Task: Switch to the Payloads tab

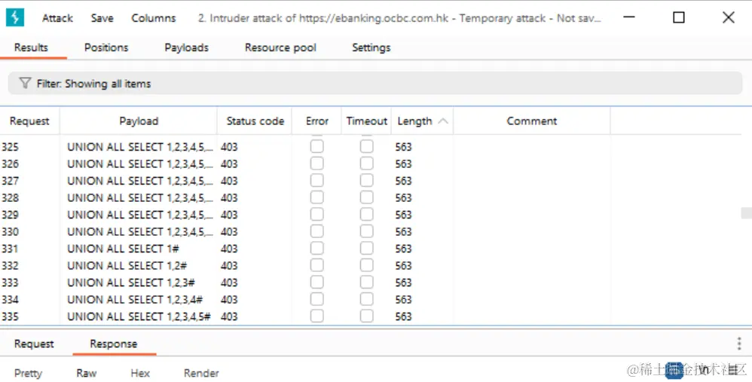Action: coord(187,47)
